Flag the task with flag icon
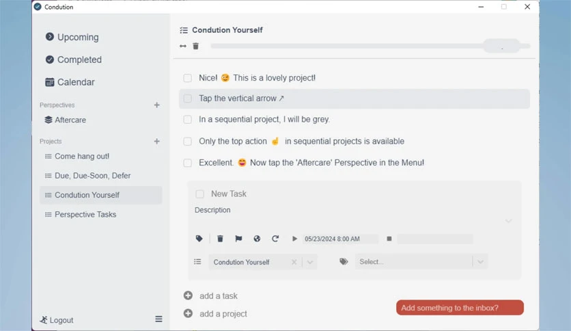Screen dimensions: 571x331 click(x=238, y=239)
